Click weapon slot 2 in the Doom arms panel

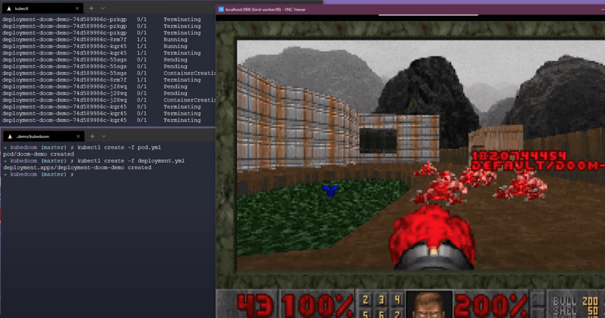tap(366, 299)
